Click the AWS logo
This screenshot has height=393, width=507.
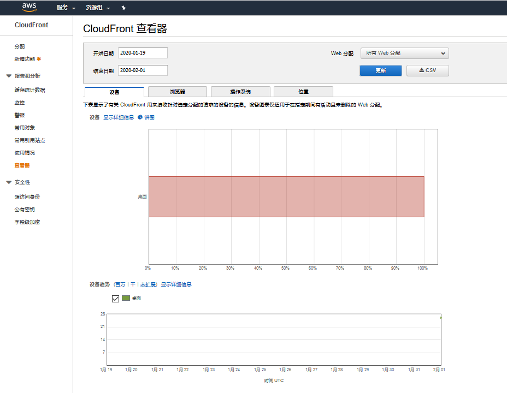click(29, 7)
